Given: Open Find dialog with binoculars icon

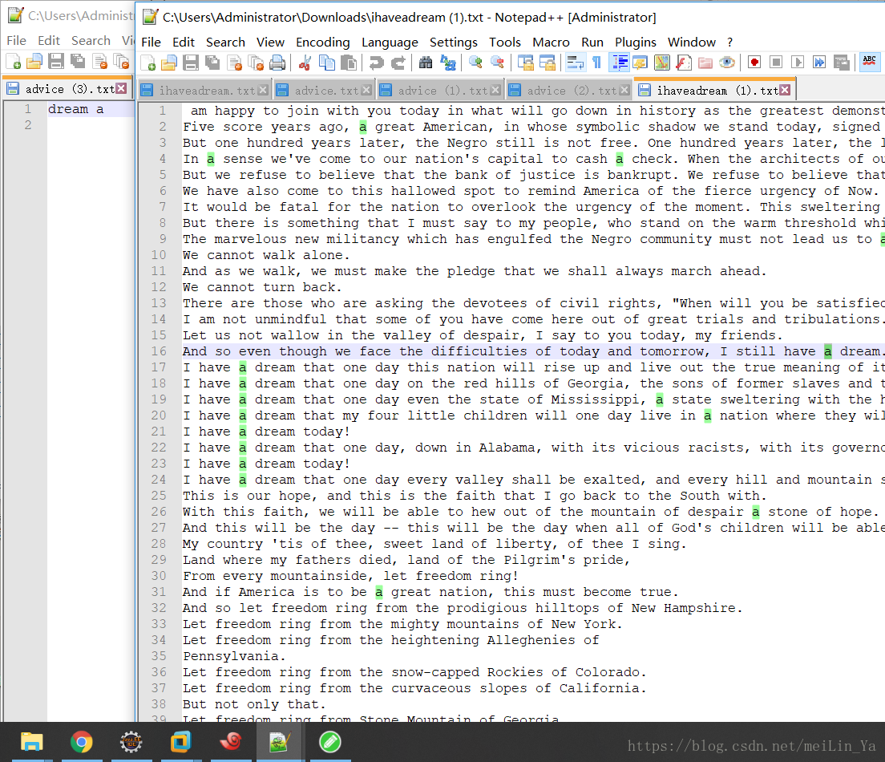Looking at the screenshot, I should click(x=426, y=63).
